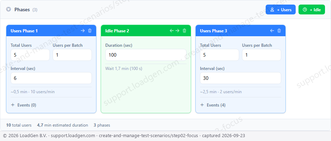The width and height of the screenshot is (331, 141).
Task: Click Total Users field in Users Phase 3
Action: coord(219,55)
